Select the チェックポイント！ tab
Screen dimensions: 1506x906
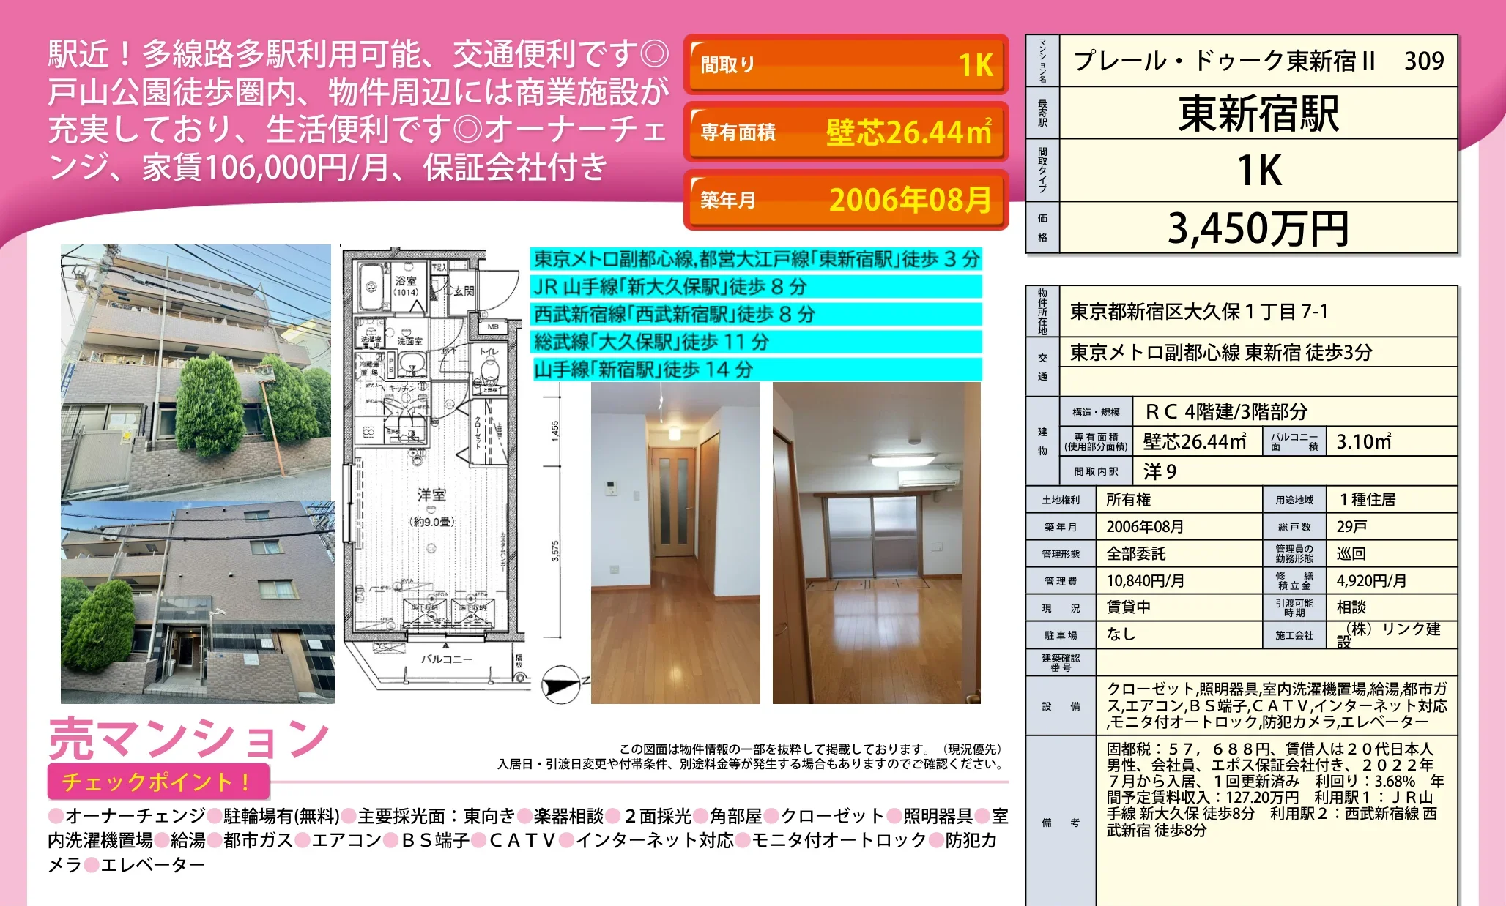(160, 782)
